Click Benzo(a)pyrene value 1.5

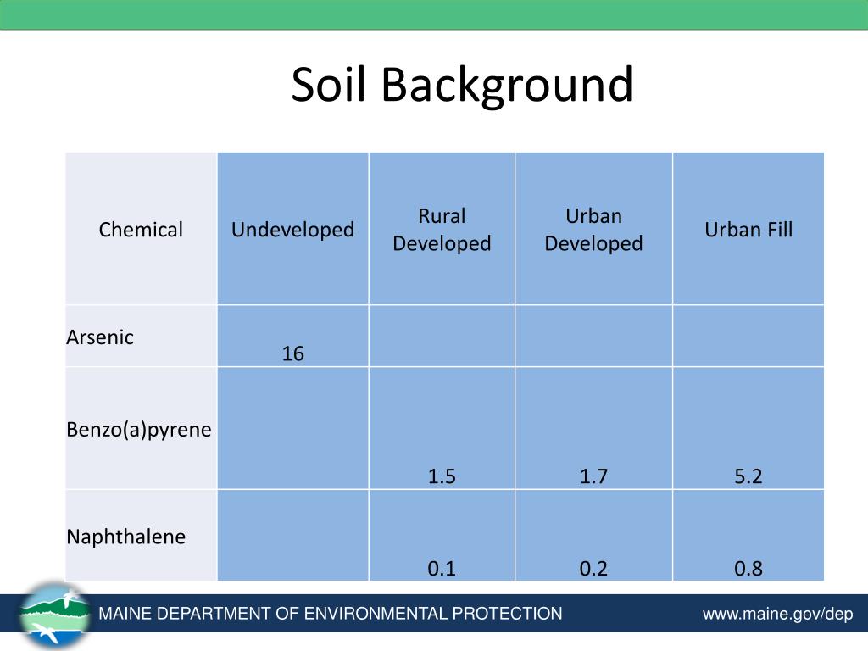point(442,476)
